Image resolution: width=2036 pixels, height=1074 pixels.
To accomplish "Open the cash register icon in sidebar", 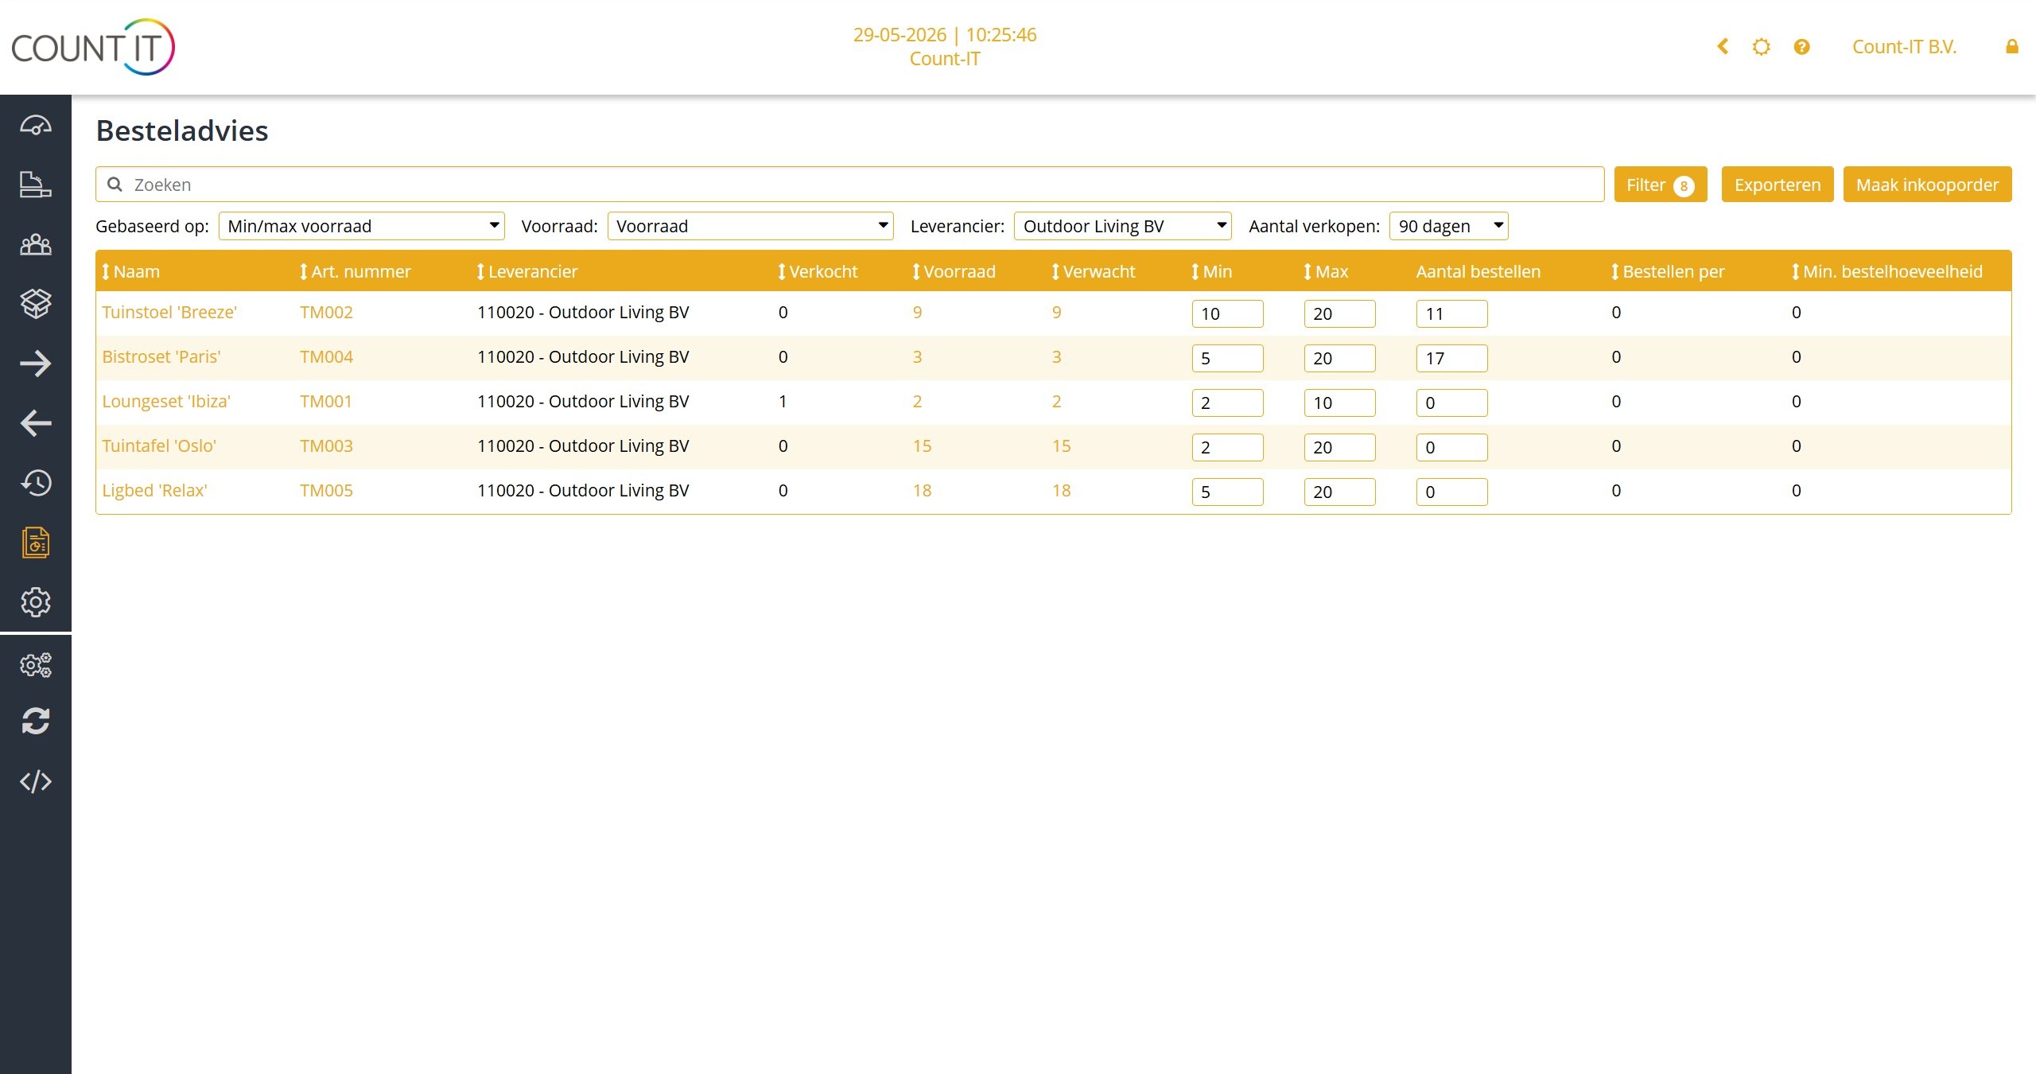I will 36,185.
